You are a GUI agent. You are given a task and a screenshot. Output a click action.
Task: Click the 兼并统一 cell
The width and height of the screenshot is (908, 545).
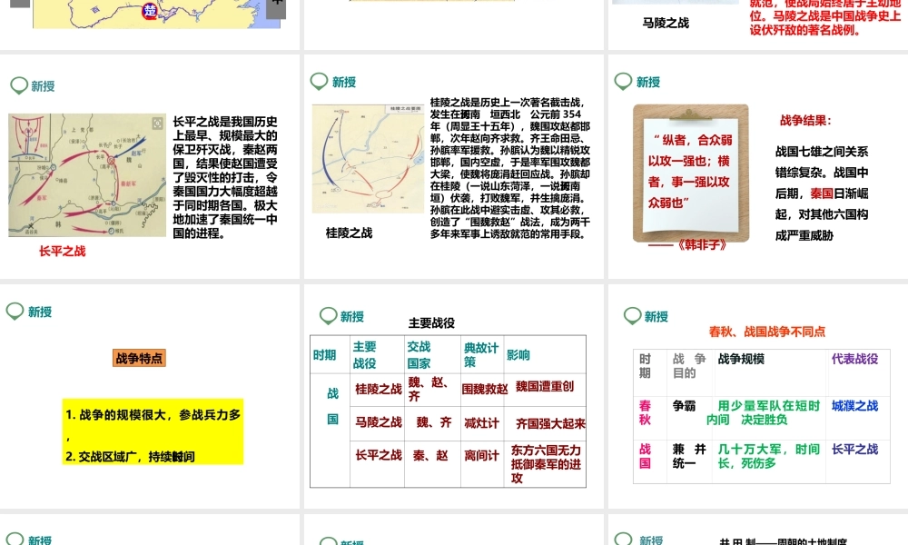click(x=689, y=456)
